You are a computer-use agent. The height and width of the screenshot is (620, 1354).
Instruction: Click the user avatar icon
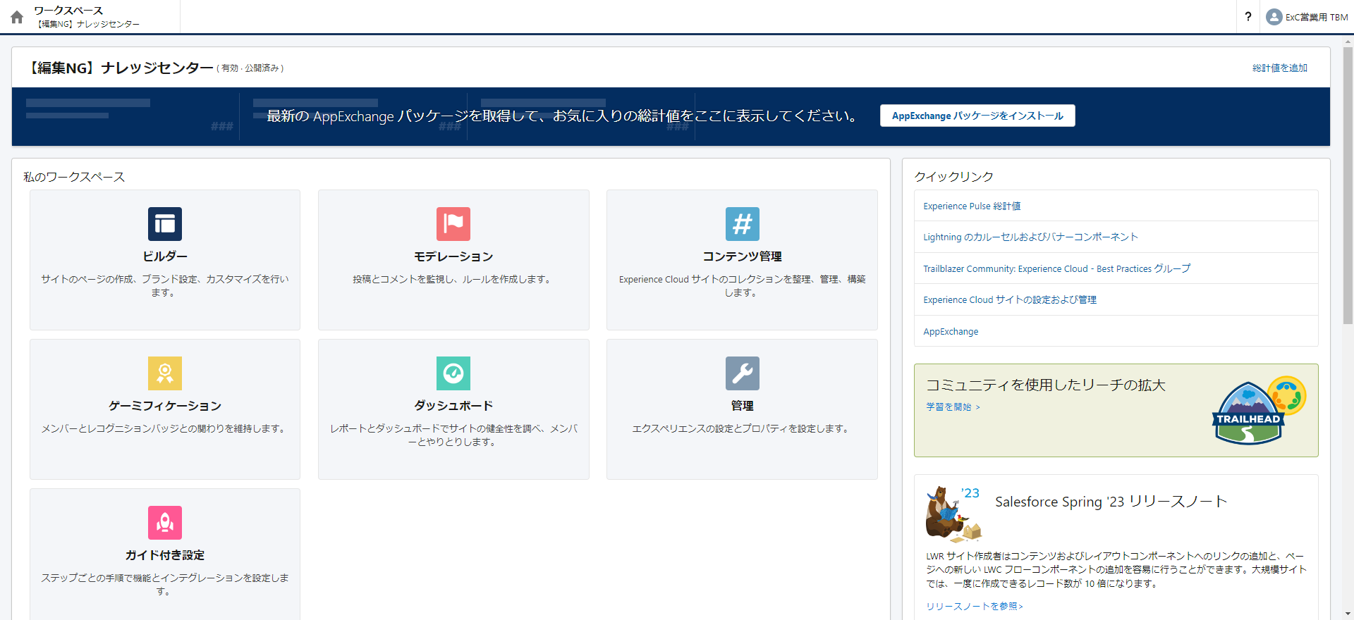[1274, 17]
